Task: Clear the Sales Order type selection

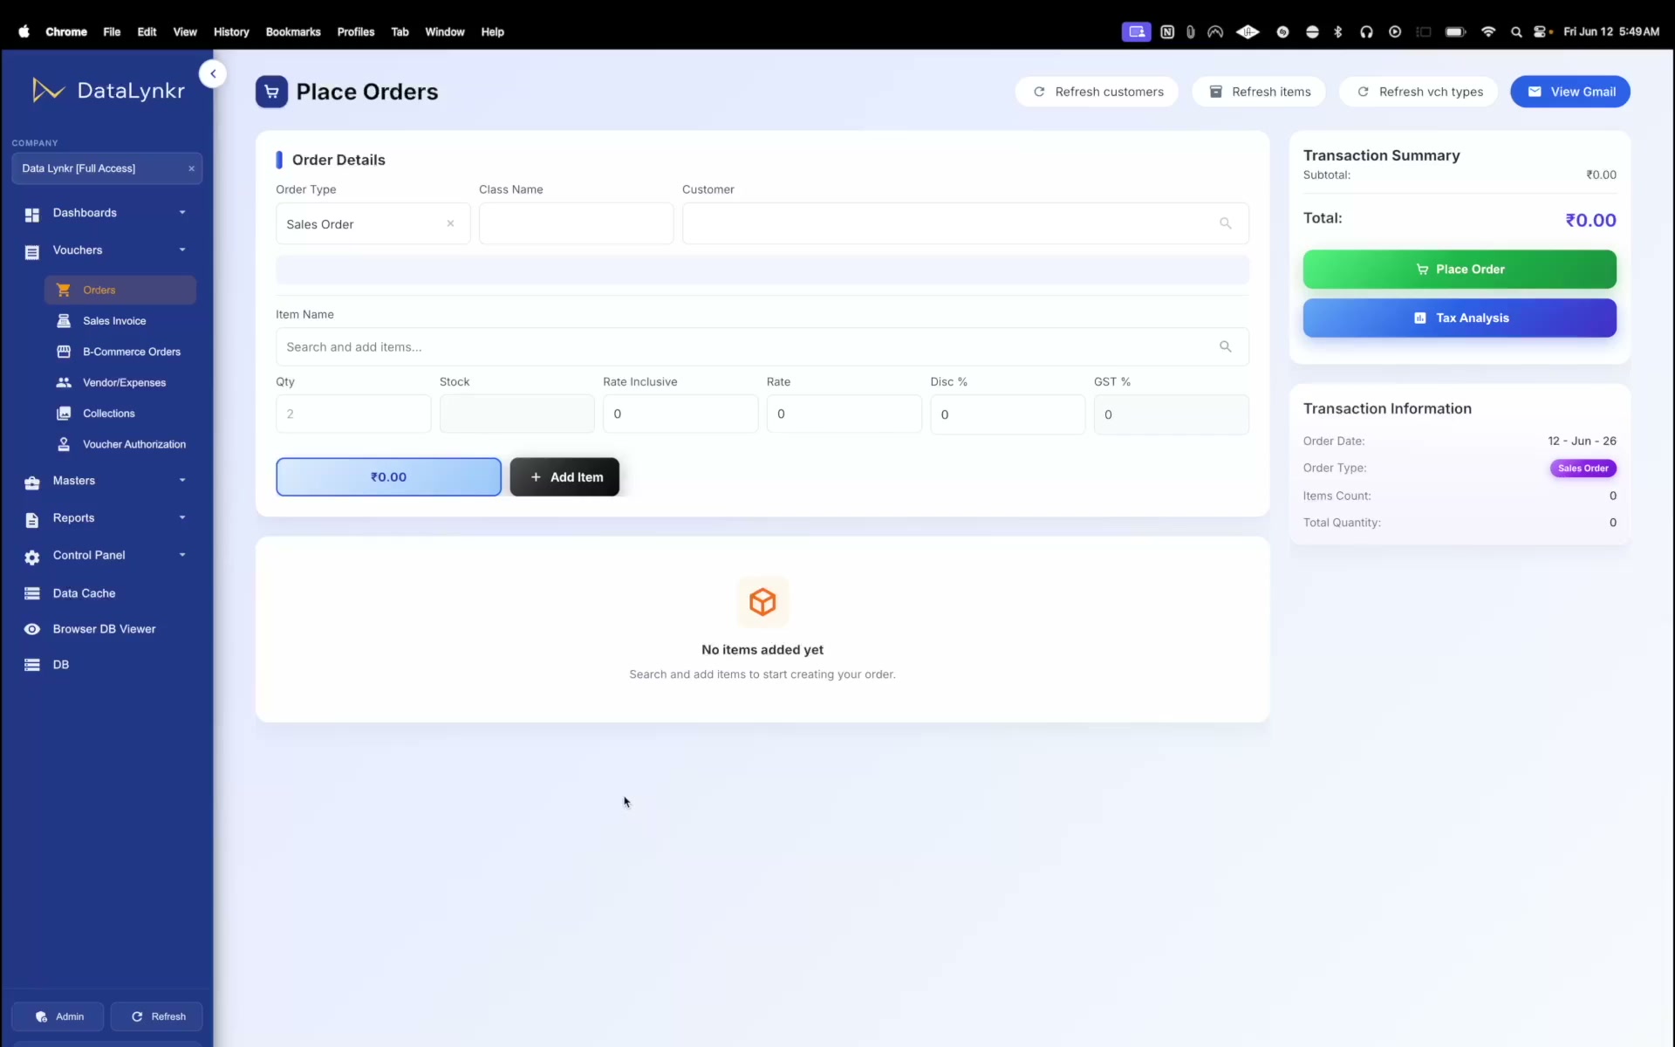Action: [450, 223]
